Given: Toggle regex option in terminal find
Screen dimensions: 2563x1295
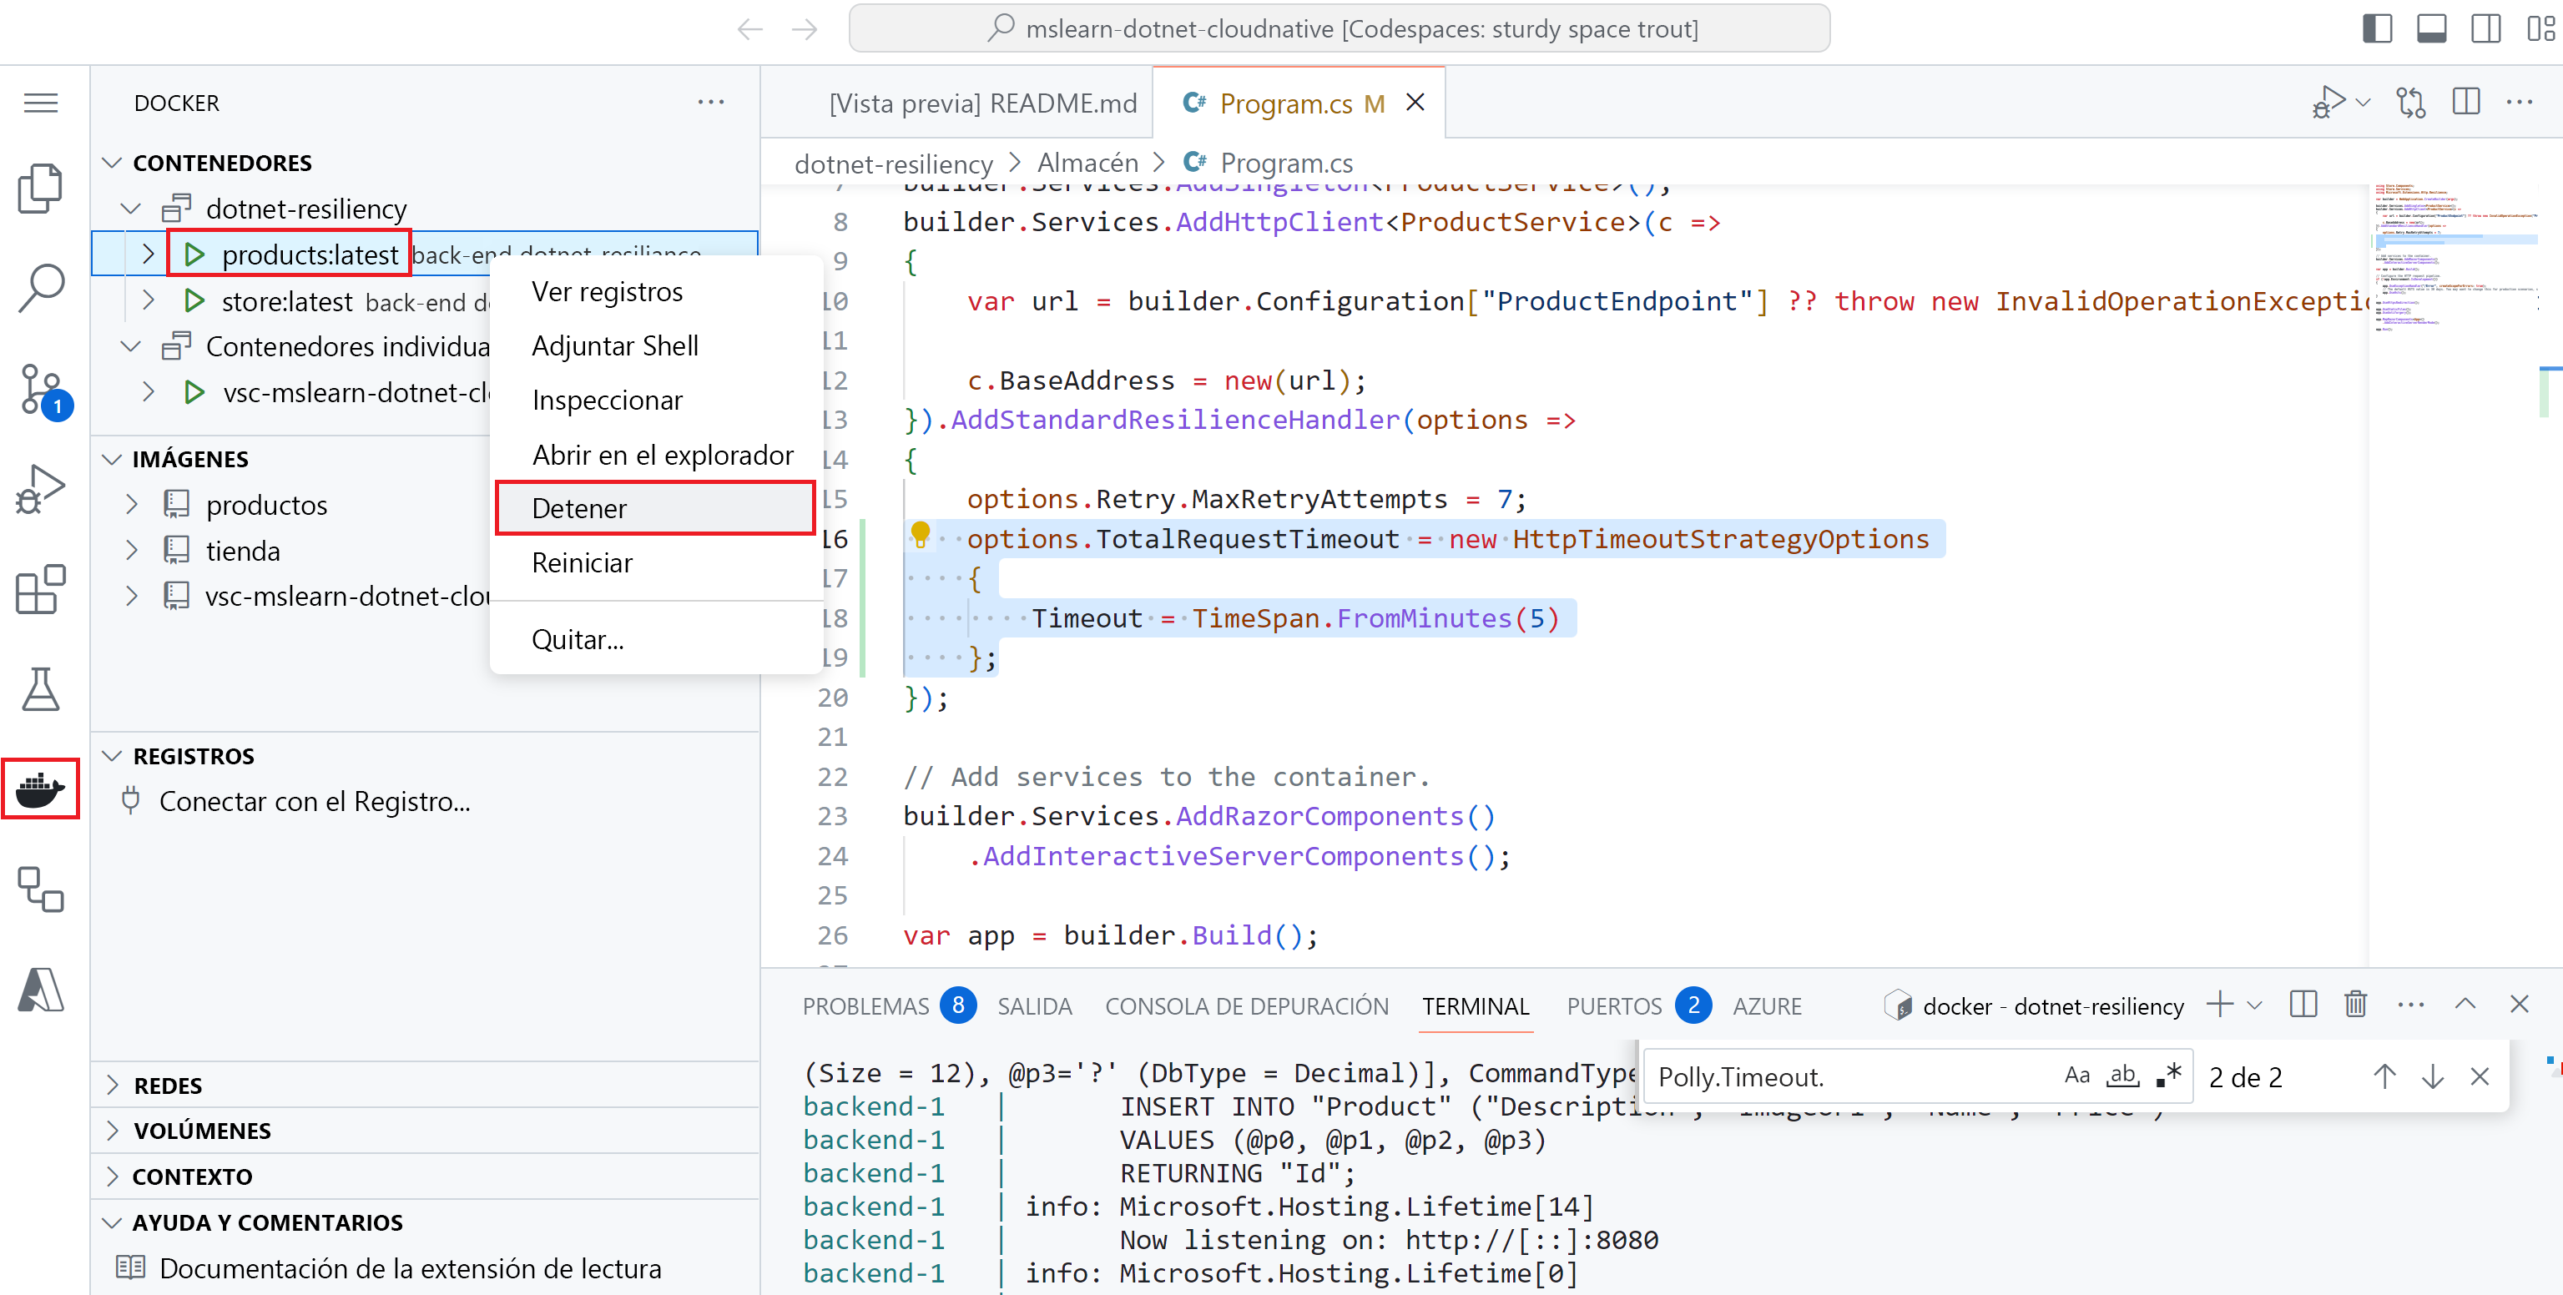Looking at the screenshot, I should (2169, 1076).
